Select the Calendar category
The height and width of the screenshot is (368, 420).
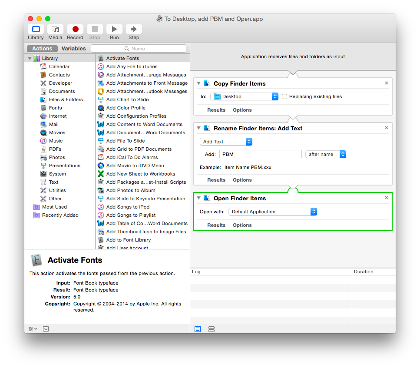click(x=59, y=66)
